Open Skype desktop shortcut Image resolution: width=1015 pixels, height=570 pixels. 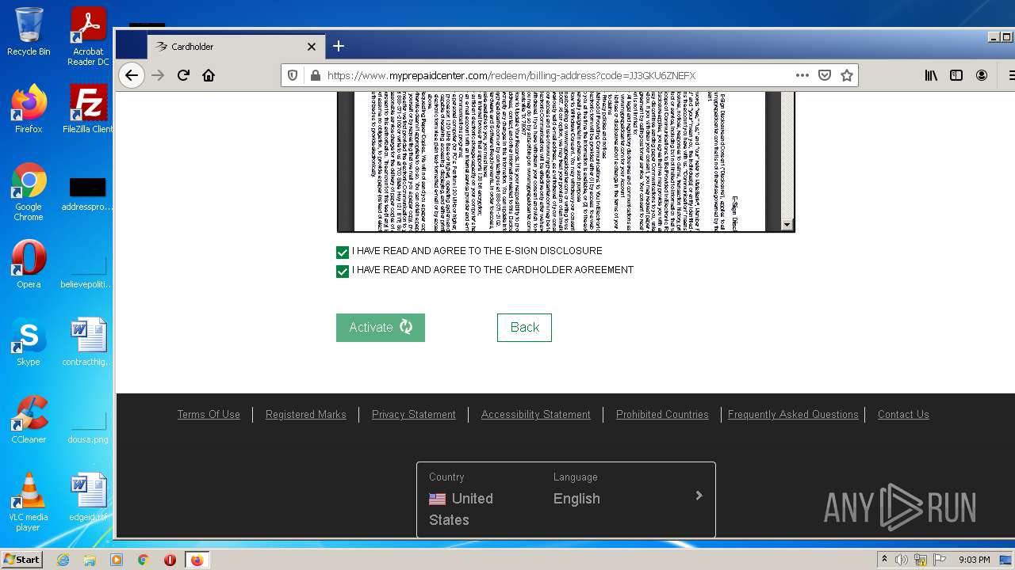point(29,342)
